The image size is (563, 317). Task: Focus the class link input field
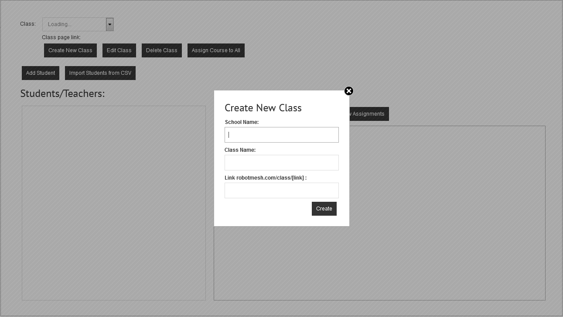click(282, 190)
